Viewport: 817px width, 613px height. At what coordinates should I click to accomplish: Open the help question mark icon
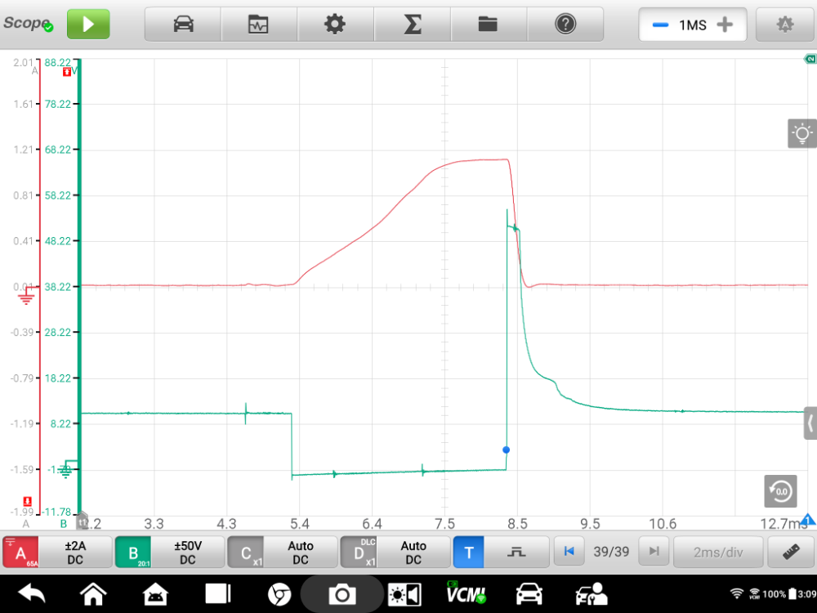click(565, 25)
